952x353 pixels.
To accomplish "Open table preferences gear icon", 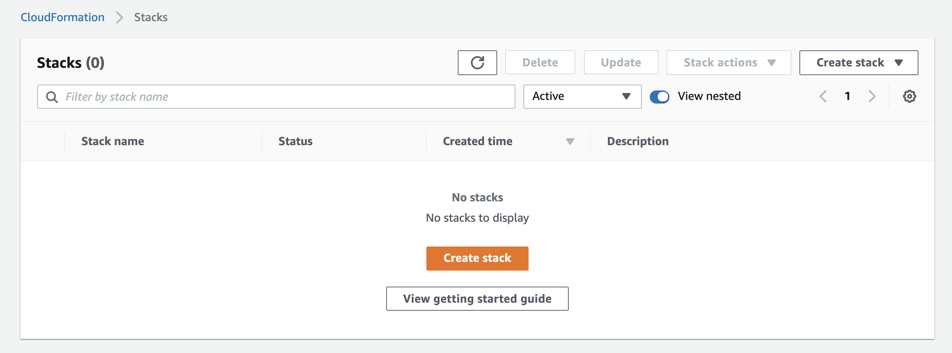I will (909, 96).
